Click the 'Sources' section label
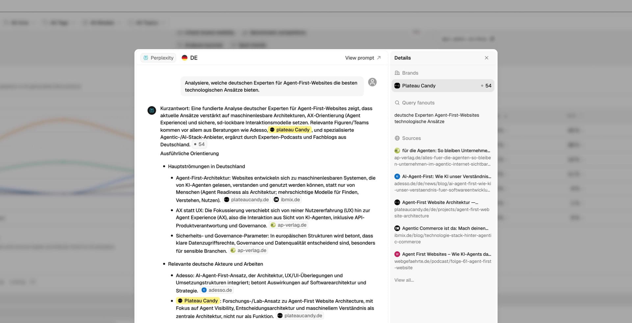 pyautogui.click(x=411, y=138)
